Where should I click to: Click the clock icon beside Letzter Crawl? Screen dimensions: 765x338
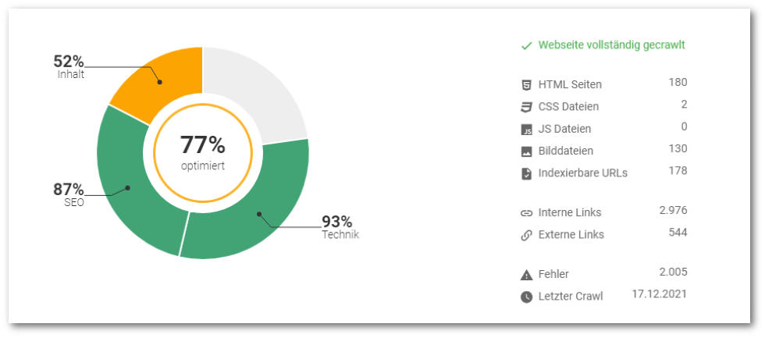coord(526,297)
